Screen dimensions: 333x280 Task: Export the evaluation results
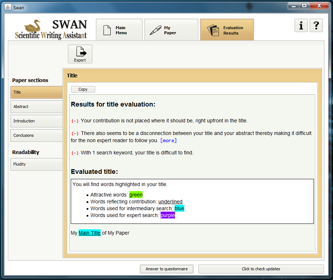coord(80,54)
